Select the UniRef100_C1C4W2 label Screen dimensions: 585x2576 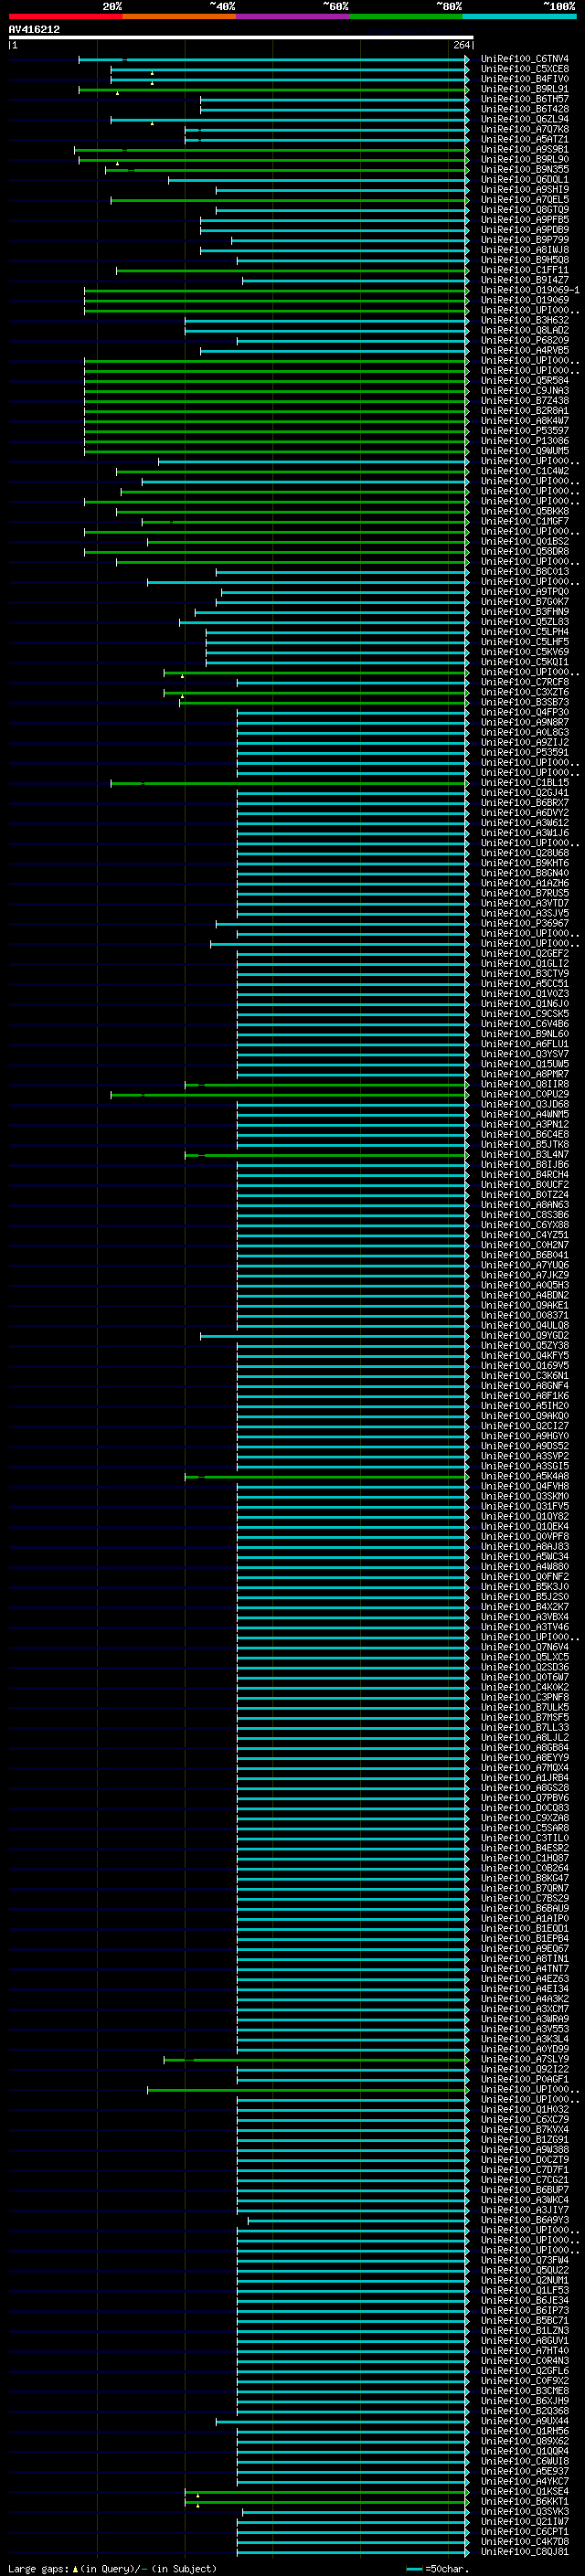point(524,471)
